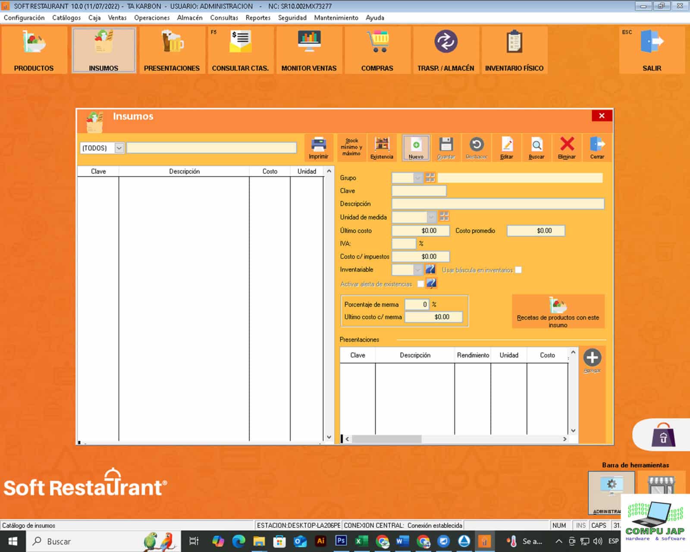This screenshot has width=690, height=552.
Task: Close the catalog with Cerrar
Action: tap(597, 148)
